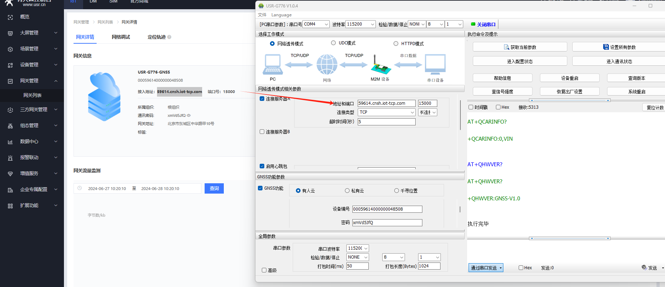Click the 数据中心 chart icon
This screenshot has height=287, width=665.
pos(10,142)
